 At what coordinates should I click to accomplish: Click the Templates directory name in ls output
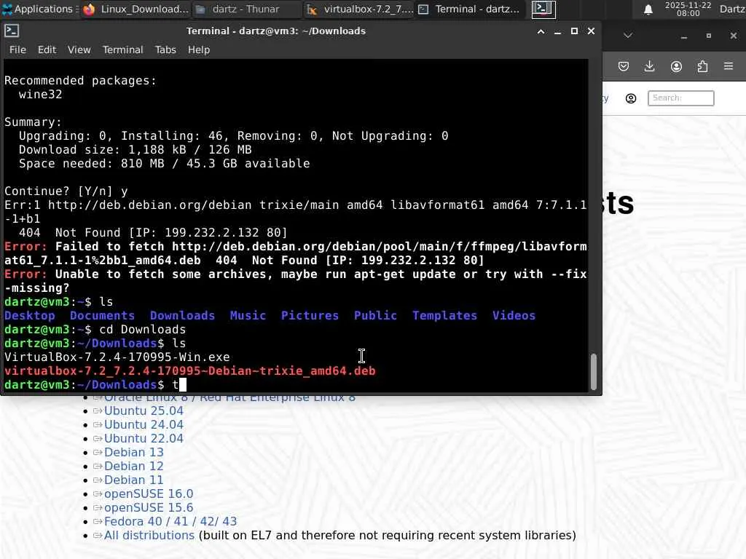[444, 316]
